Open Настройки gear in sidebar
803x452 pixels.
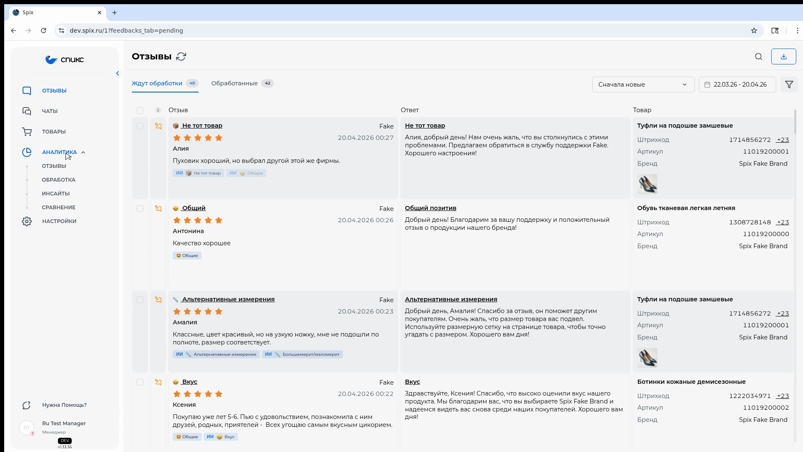(x=27, y=221)
